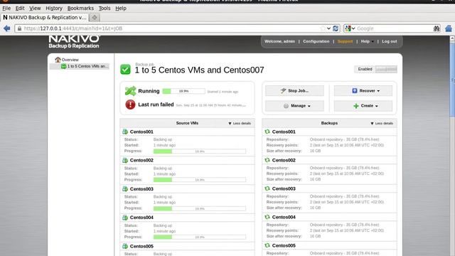Image resolution: width=455 pixels, height=256 pixels.
Task: Click the Firefox home icon
Action: (449, 28)
